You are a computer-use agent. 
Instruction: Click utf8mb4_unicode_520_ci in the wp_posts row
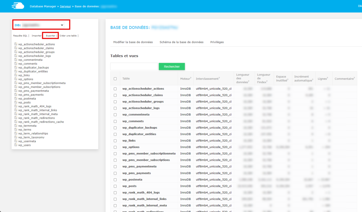coord(214,186)
